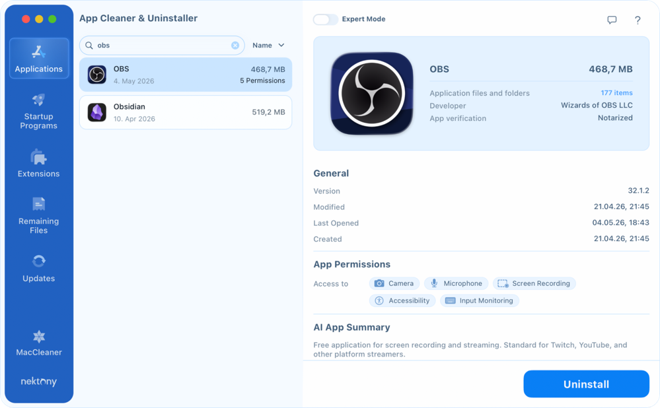Click the Expert Mode label

(363, 19)
